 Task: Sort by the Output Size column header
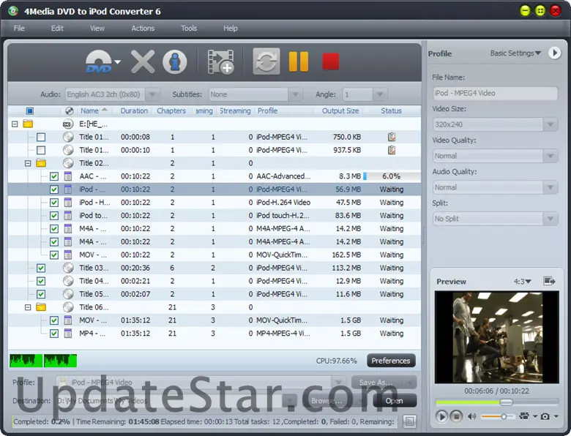[x=340, y=110]
